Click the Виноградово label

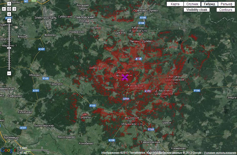click(67, 137)
